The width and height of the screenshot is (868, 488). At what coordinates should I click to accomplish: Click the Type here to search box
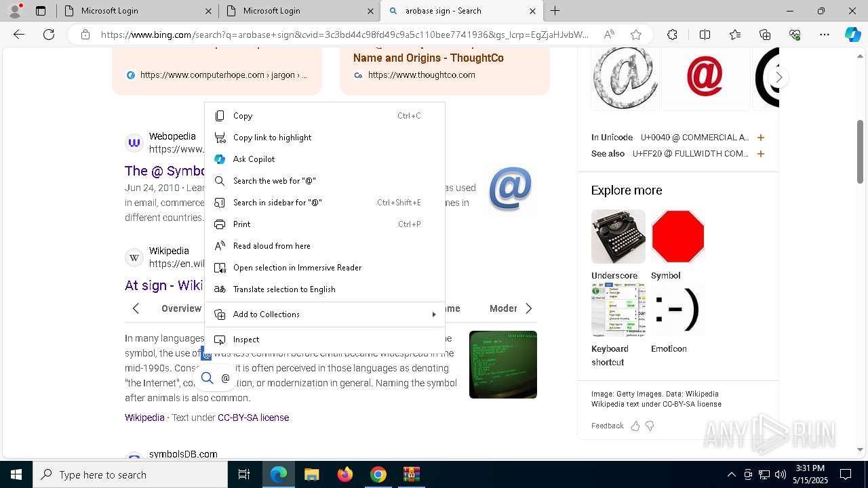tap(130, 474)
